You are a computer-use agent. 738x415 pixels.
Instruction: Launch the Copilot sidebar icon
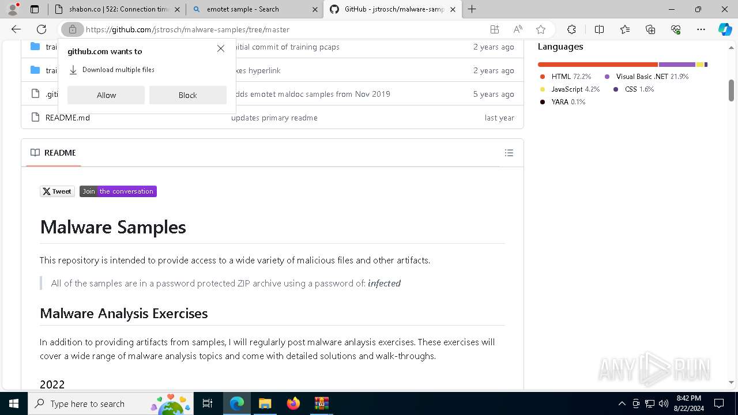point(725,29)
